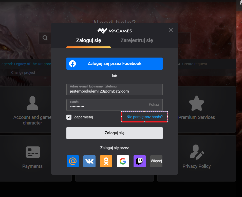Click the Premium Services label
This screenshot has width=242, height=197.
197,117
